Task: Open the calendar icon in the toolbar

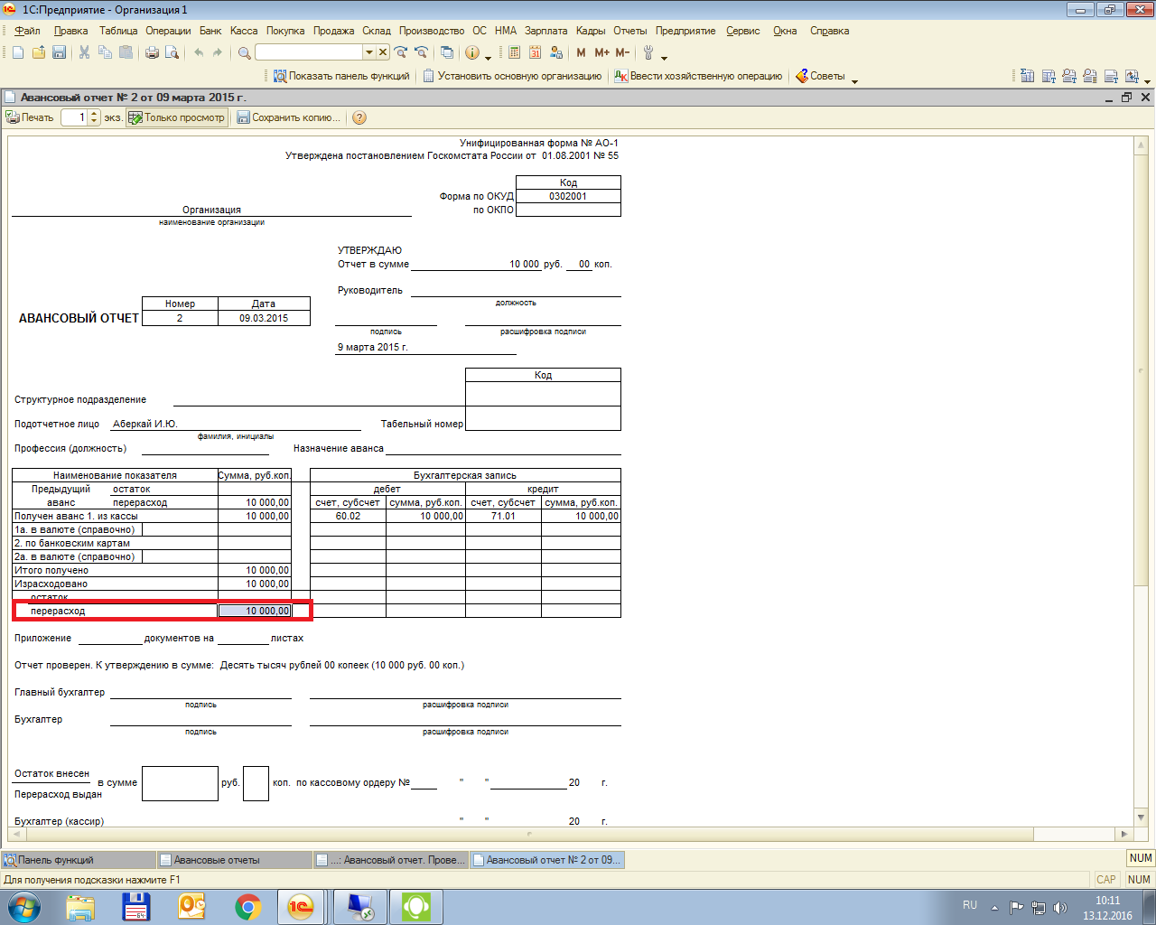Action: 536,52
